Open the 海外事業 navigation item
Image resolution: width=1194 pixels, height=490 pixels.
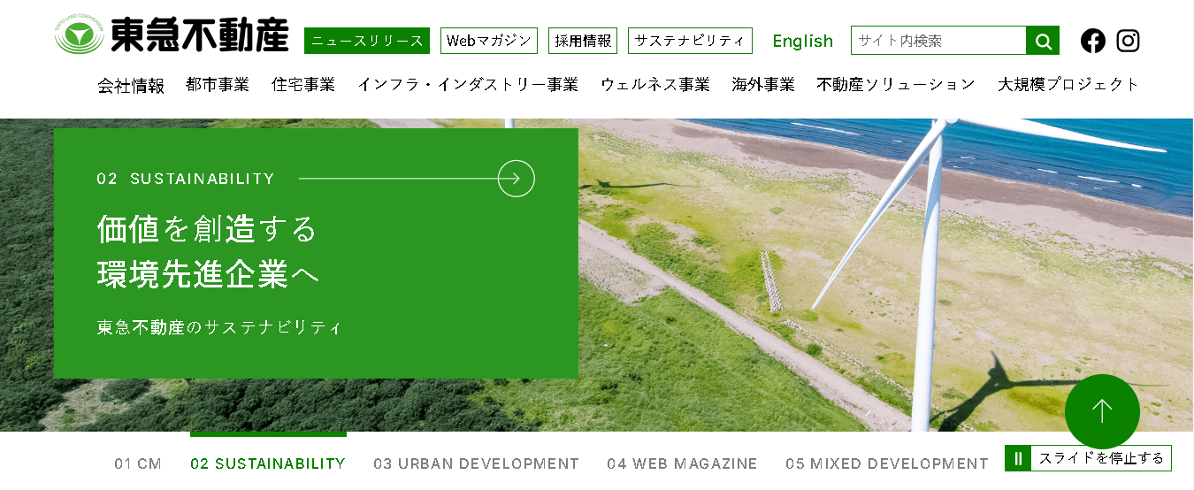point(763,85)
